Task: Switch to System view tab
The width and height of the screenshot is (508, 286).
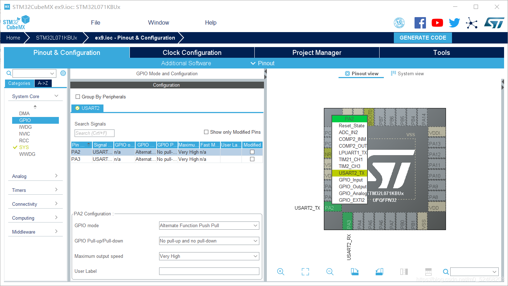Action: coord(407,73)
